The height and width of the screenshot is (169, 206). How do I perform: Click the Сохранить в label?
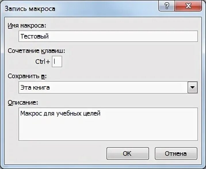click(x=27, y=76)
